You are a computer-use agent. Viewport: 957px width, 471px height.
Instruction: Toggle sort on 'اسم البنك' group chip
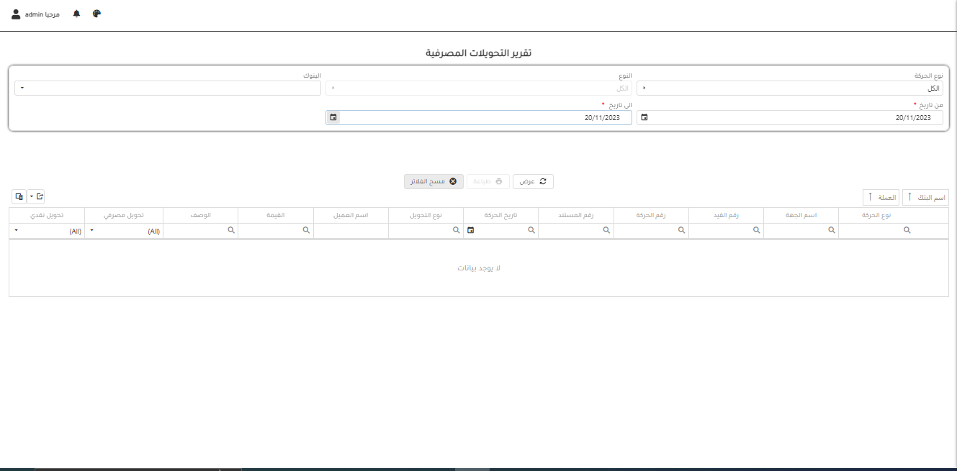click(x=925, y=197)
